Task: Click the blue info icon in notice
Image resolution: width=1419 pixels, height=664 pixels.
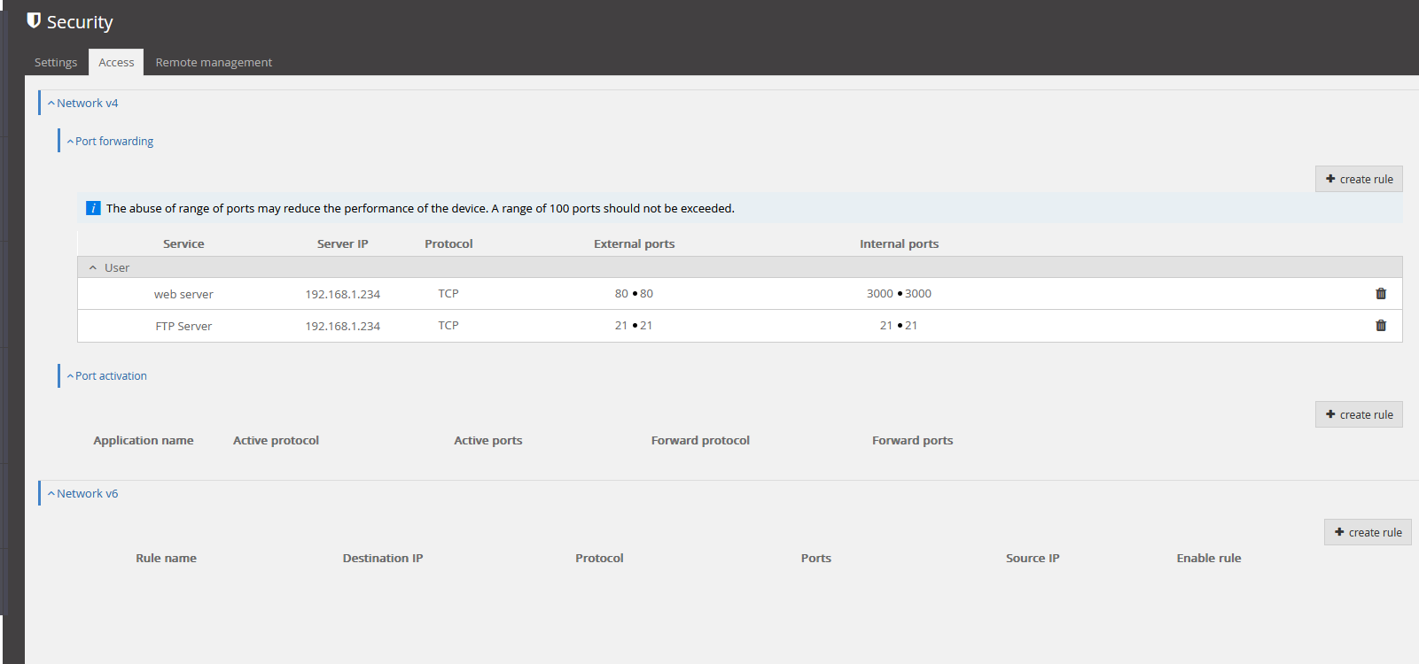Action: tap(93, 209)
